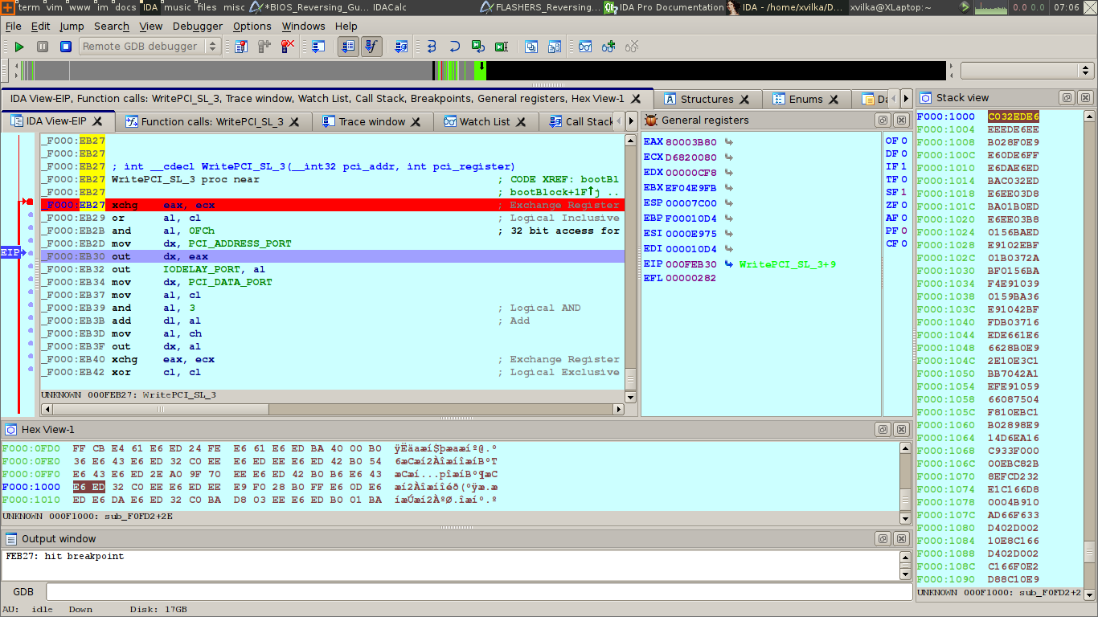Click the Run until return icon

click(478, 47)
